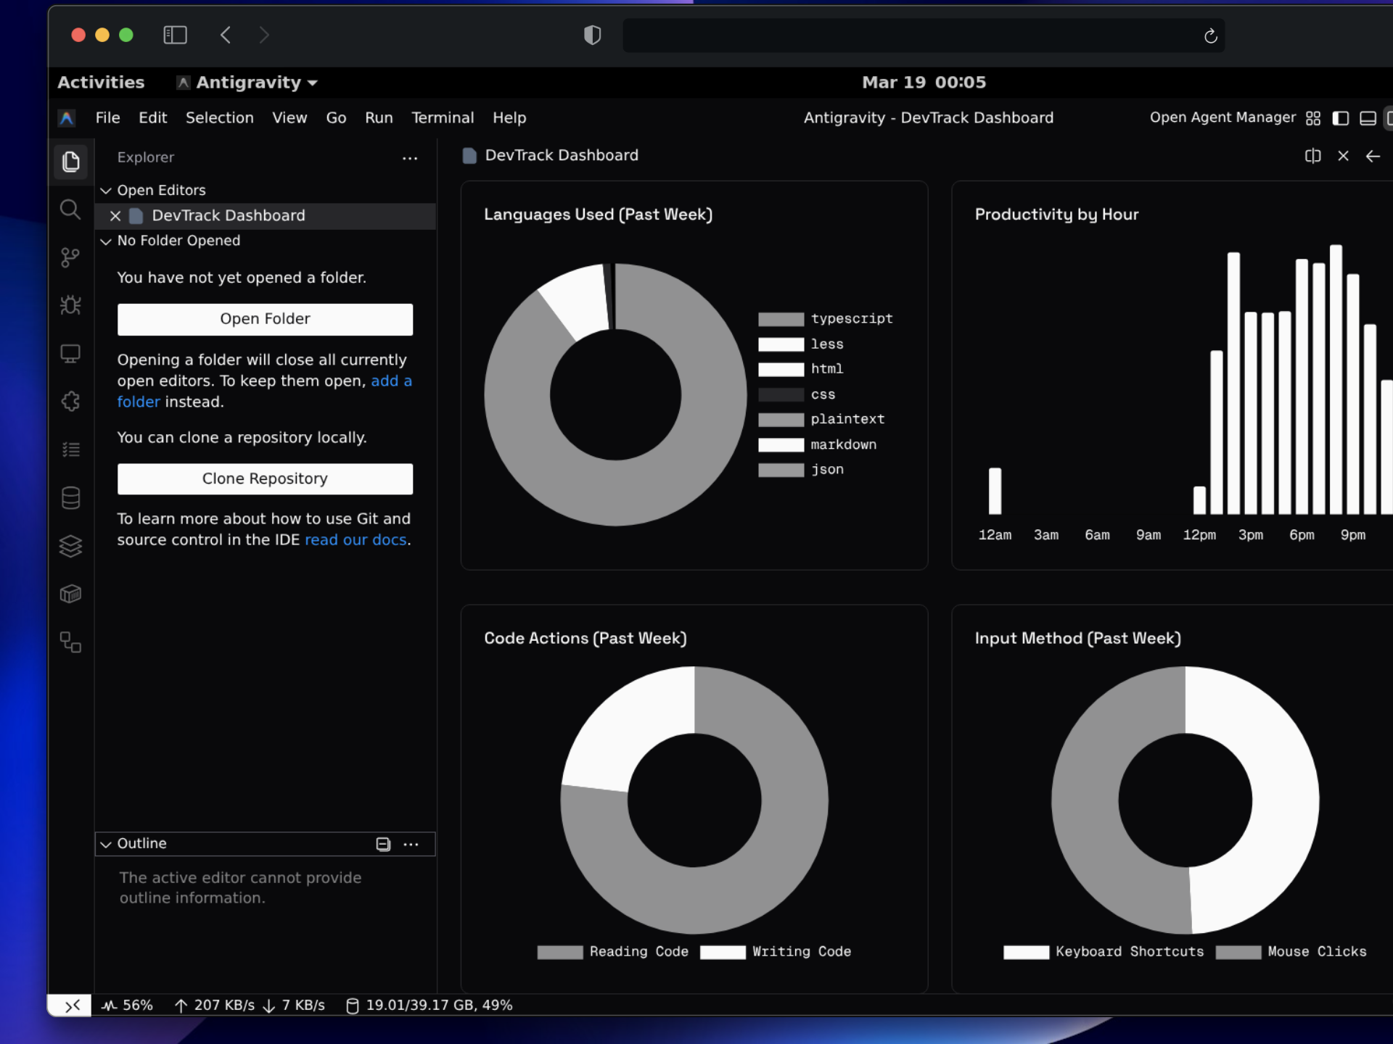This screenshot has width=1393, height=1044.
Task: Open the Remote Explorer monitor icon
Action: coord(70,353)
